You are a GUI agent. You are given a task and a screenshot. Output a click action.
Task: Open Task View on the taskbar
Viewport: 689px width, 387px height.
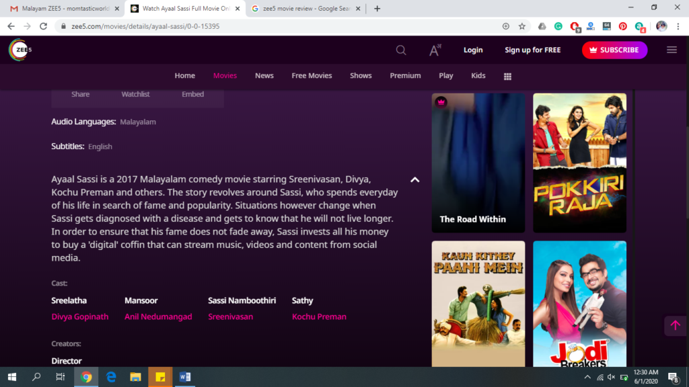coord(60,377)
